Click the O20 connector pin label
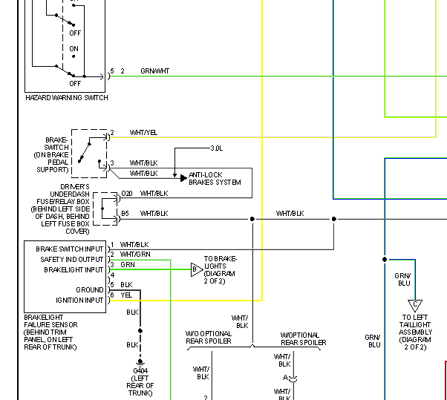This screenshot has width=447, height=400. click(x=127, y=194)
